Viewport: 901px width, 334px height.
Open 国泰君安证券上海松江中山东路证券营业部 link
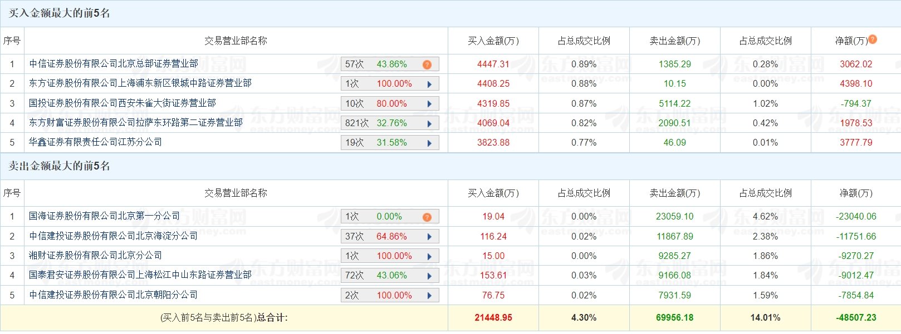pos(140,275)
